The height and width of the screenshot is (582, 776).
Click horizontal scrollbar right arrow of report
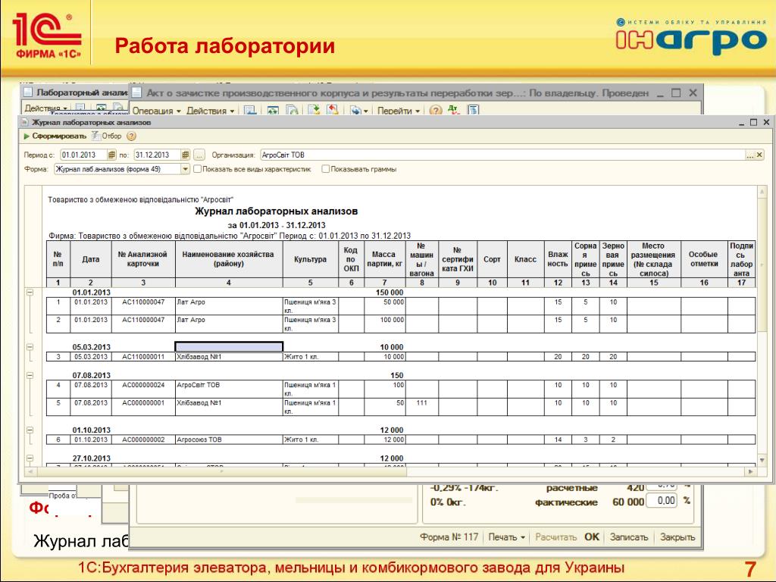tap(751, 471)
